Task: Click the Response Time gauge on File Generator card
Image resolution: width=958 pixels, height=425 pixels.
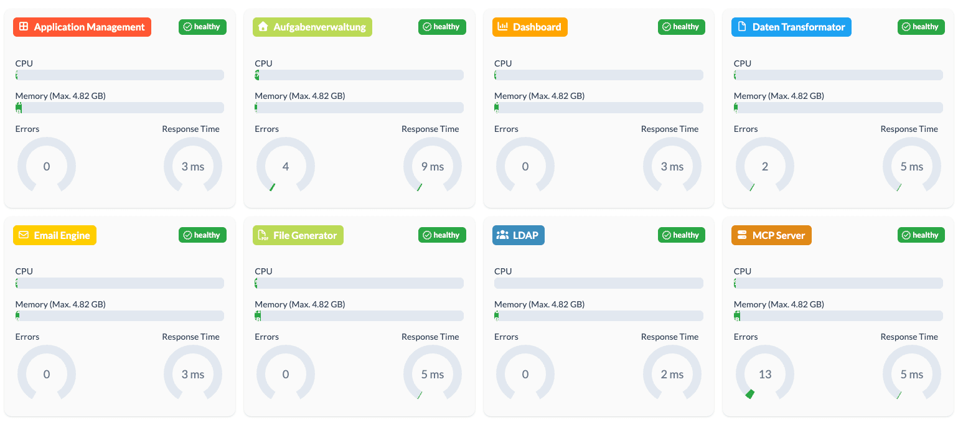Action: pyautogui.click(x=433, y=374)
